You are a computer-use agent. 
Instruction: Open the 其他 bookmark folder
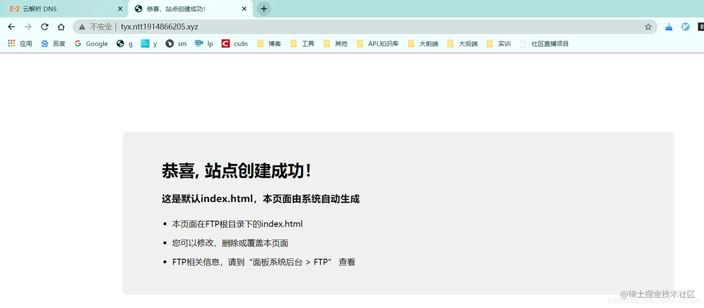tap(335, 44)
